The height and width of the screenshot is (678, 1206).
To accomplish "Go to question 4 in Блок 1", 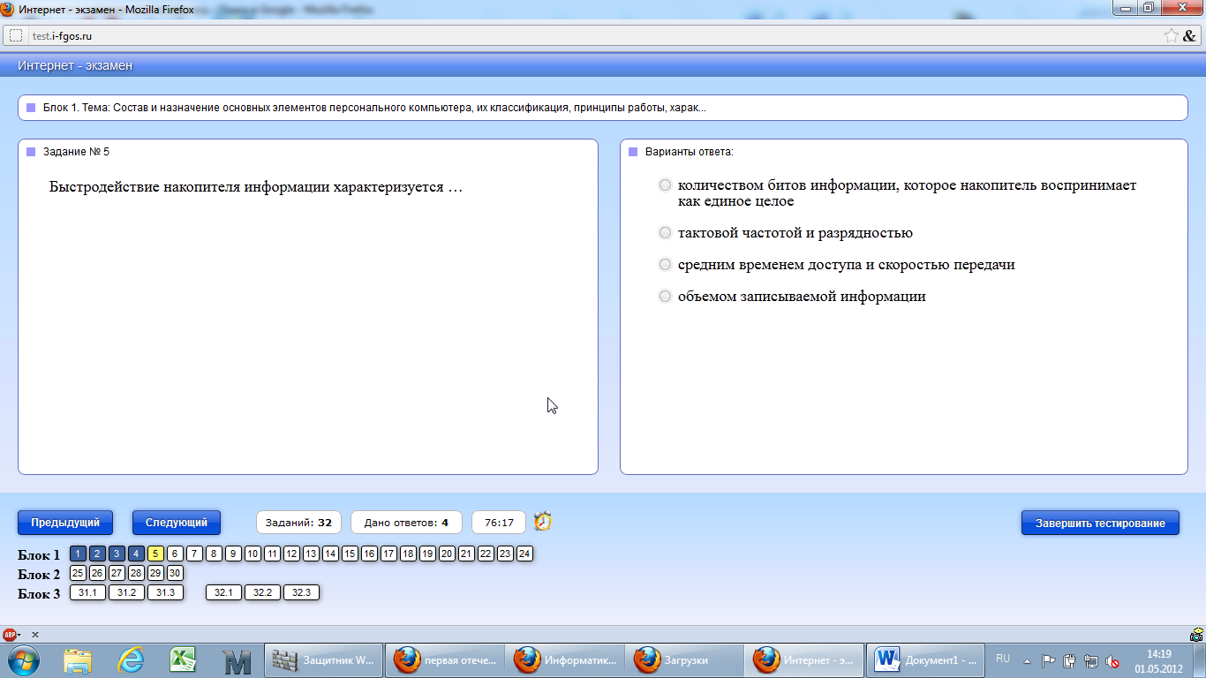I will coord(136,554).
